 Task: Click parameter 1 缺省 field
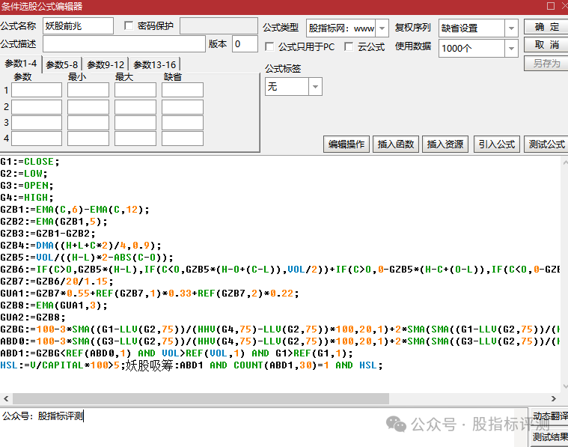(x=182, y=90)
